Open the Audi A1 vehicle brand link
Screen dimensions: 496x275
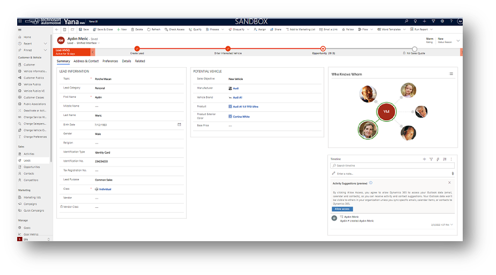pos(237,98)
